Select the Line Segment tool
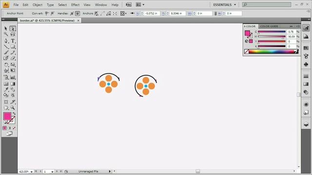The height and width of the screenshot is (175, 312). coord(6,47)
